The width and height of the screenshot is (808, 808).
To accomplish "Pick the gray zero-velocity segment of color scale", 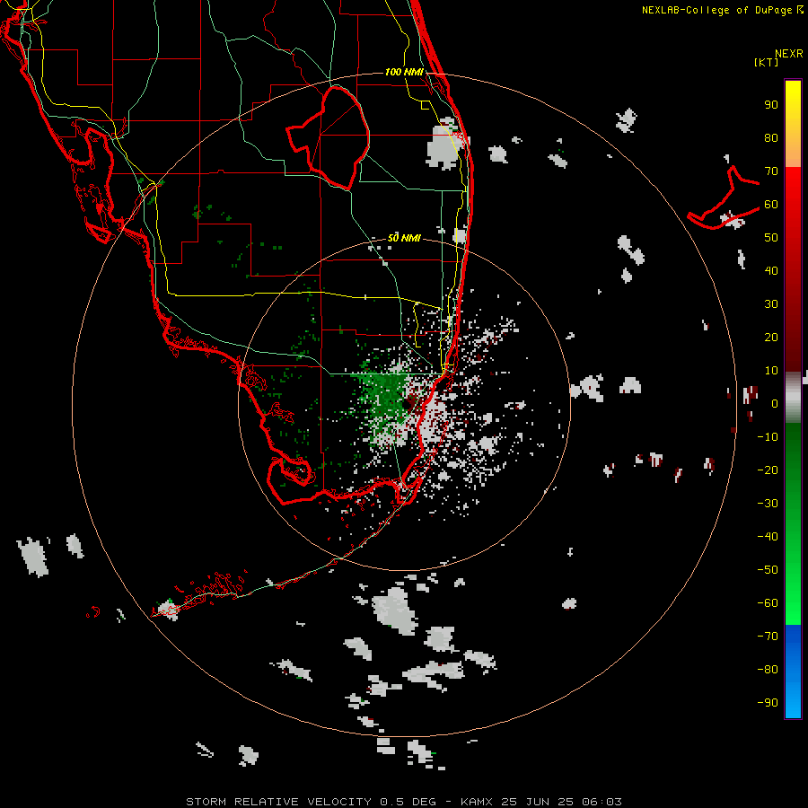I will coord(793,397).
